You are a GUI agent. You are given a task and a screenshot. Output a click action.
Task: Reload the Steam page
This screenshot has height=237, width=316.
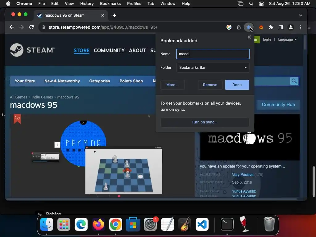(31, 27)
